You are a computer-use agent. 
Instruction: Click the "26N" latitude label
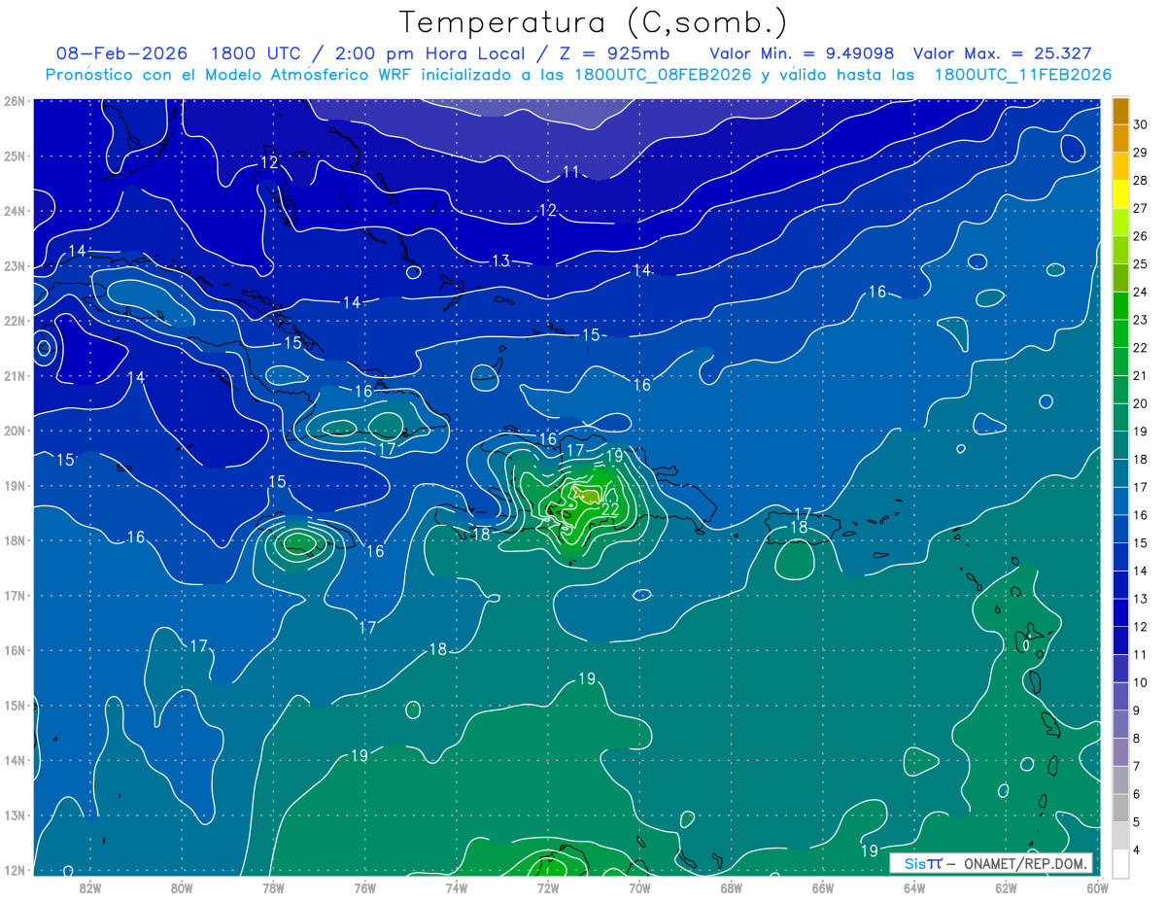point(14,101)
